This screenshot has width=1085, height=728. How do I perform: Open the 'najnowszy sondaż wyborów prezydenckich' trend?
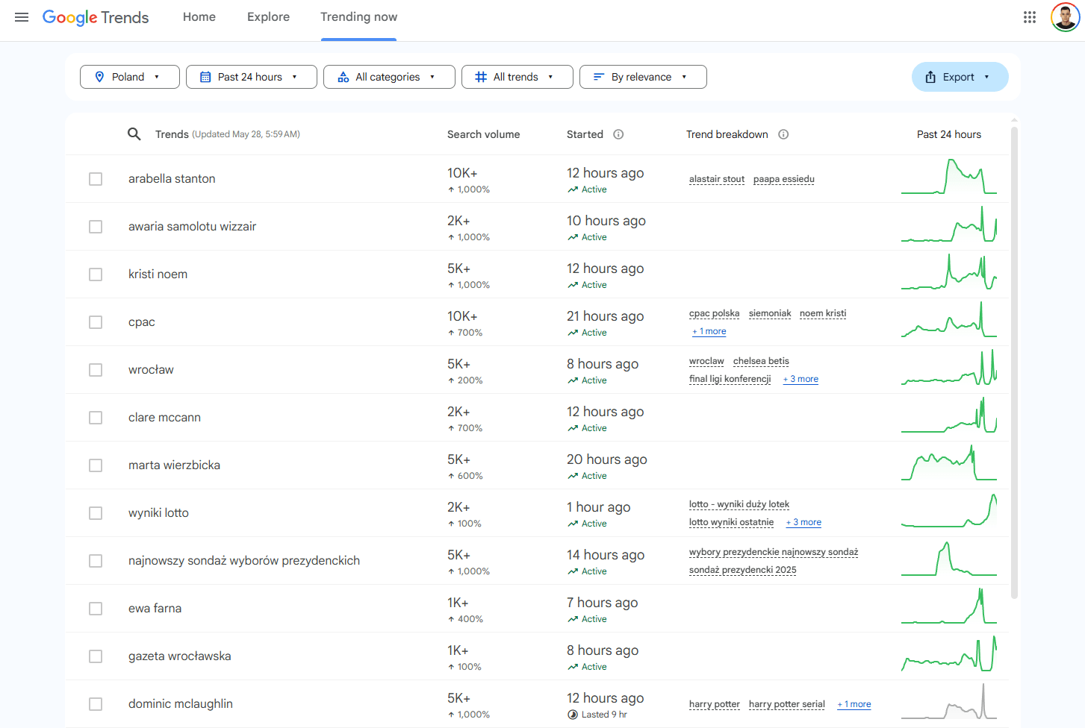click(x=244, y=561)
